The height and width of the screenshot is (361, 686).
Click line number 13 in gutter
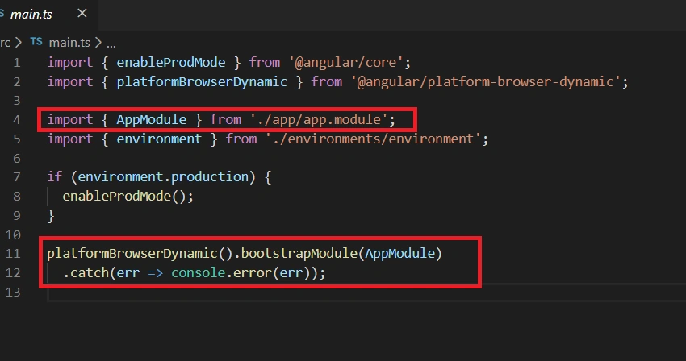point(13,292)
